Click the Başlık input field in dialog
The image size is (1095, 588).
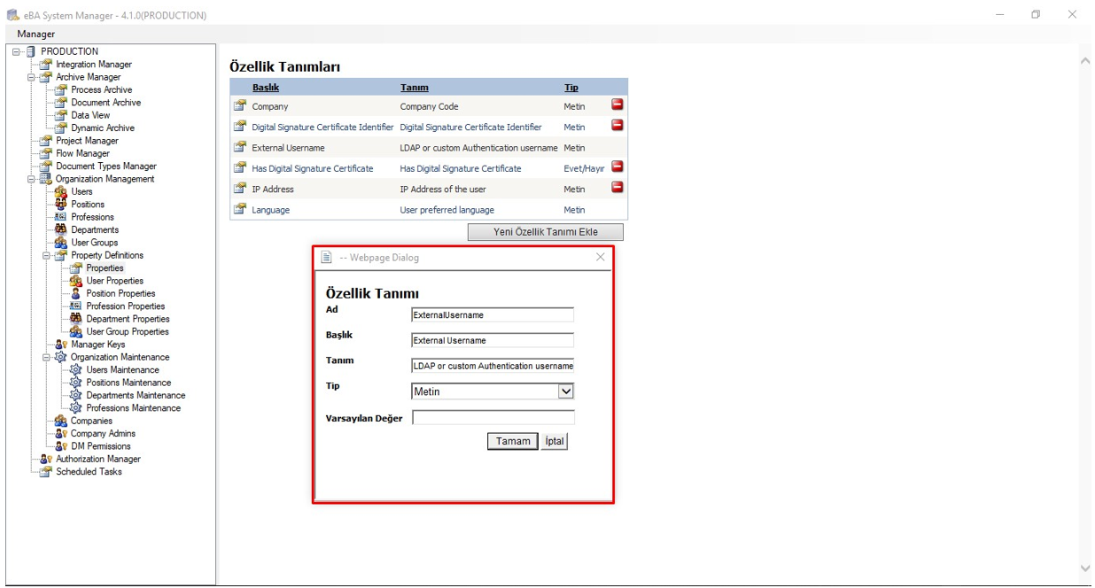click(493, 340)
